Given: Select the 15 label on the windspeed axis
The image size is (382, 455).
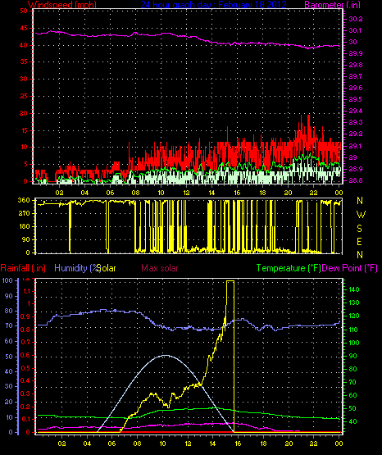Looking at the screenshot, I should [x=24, y=130].
